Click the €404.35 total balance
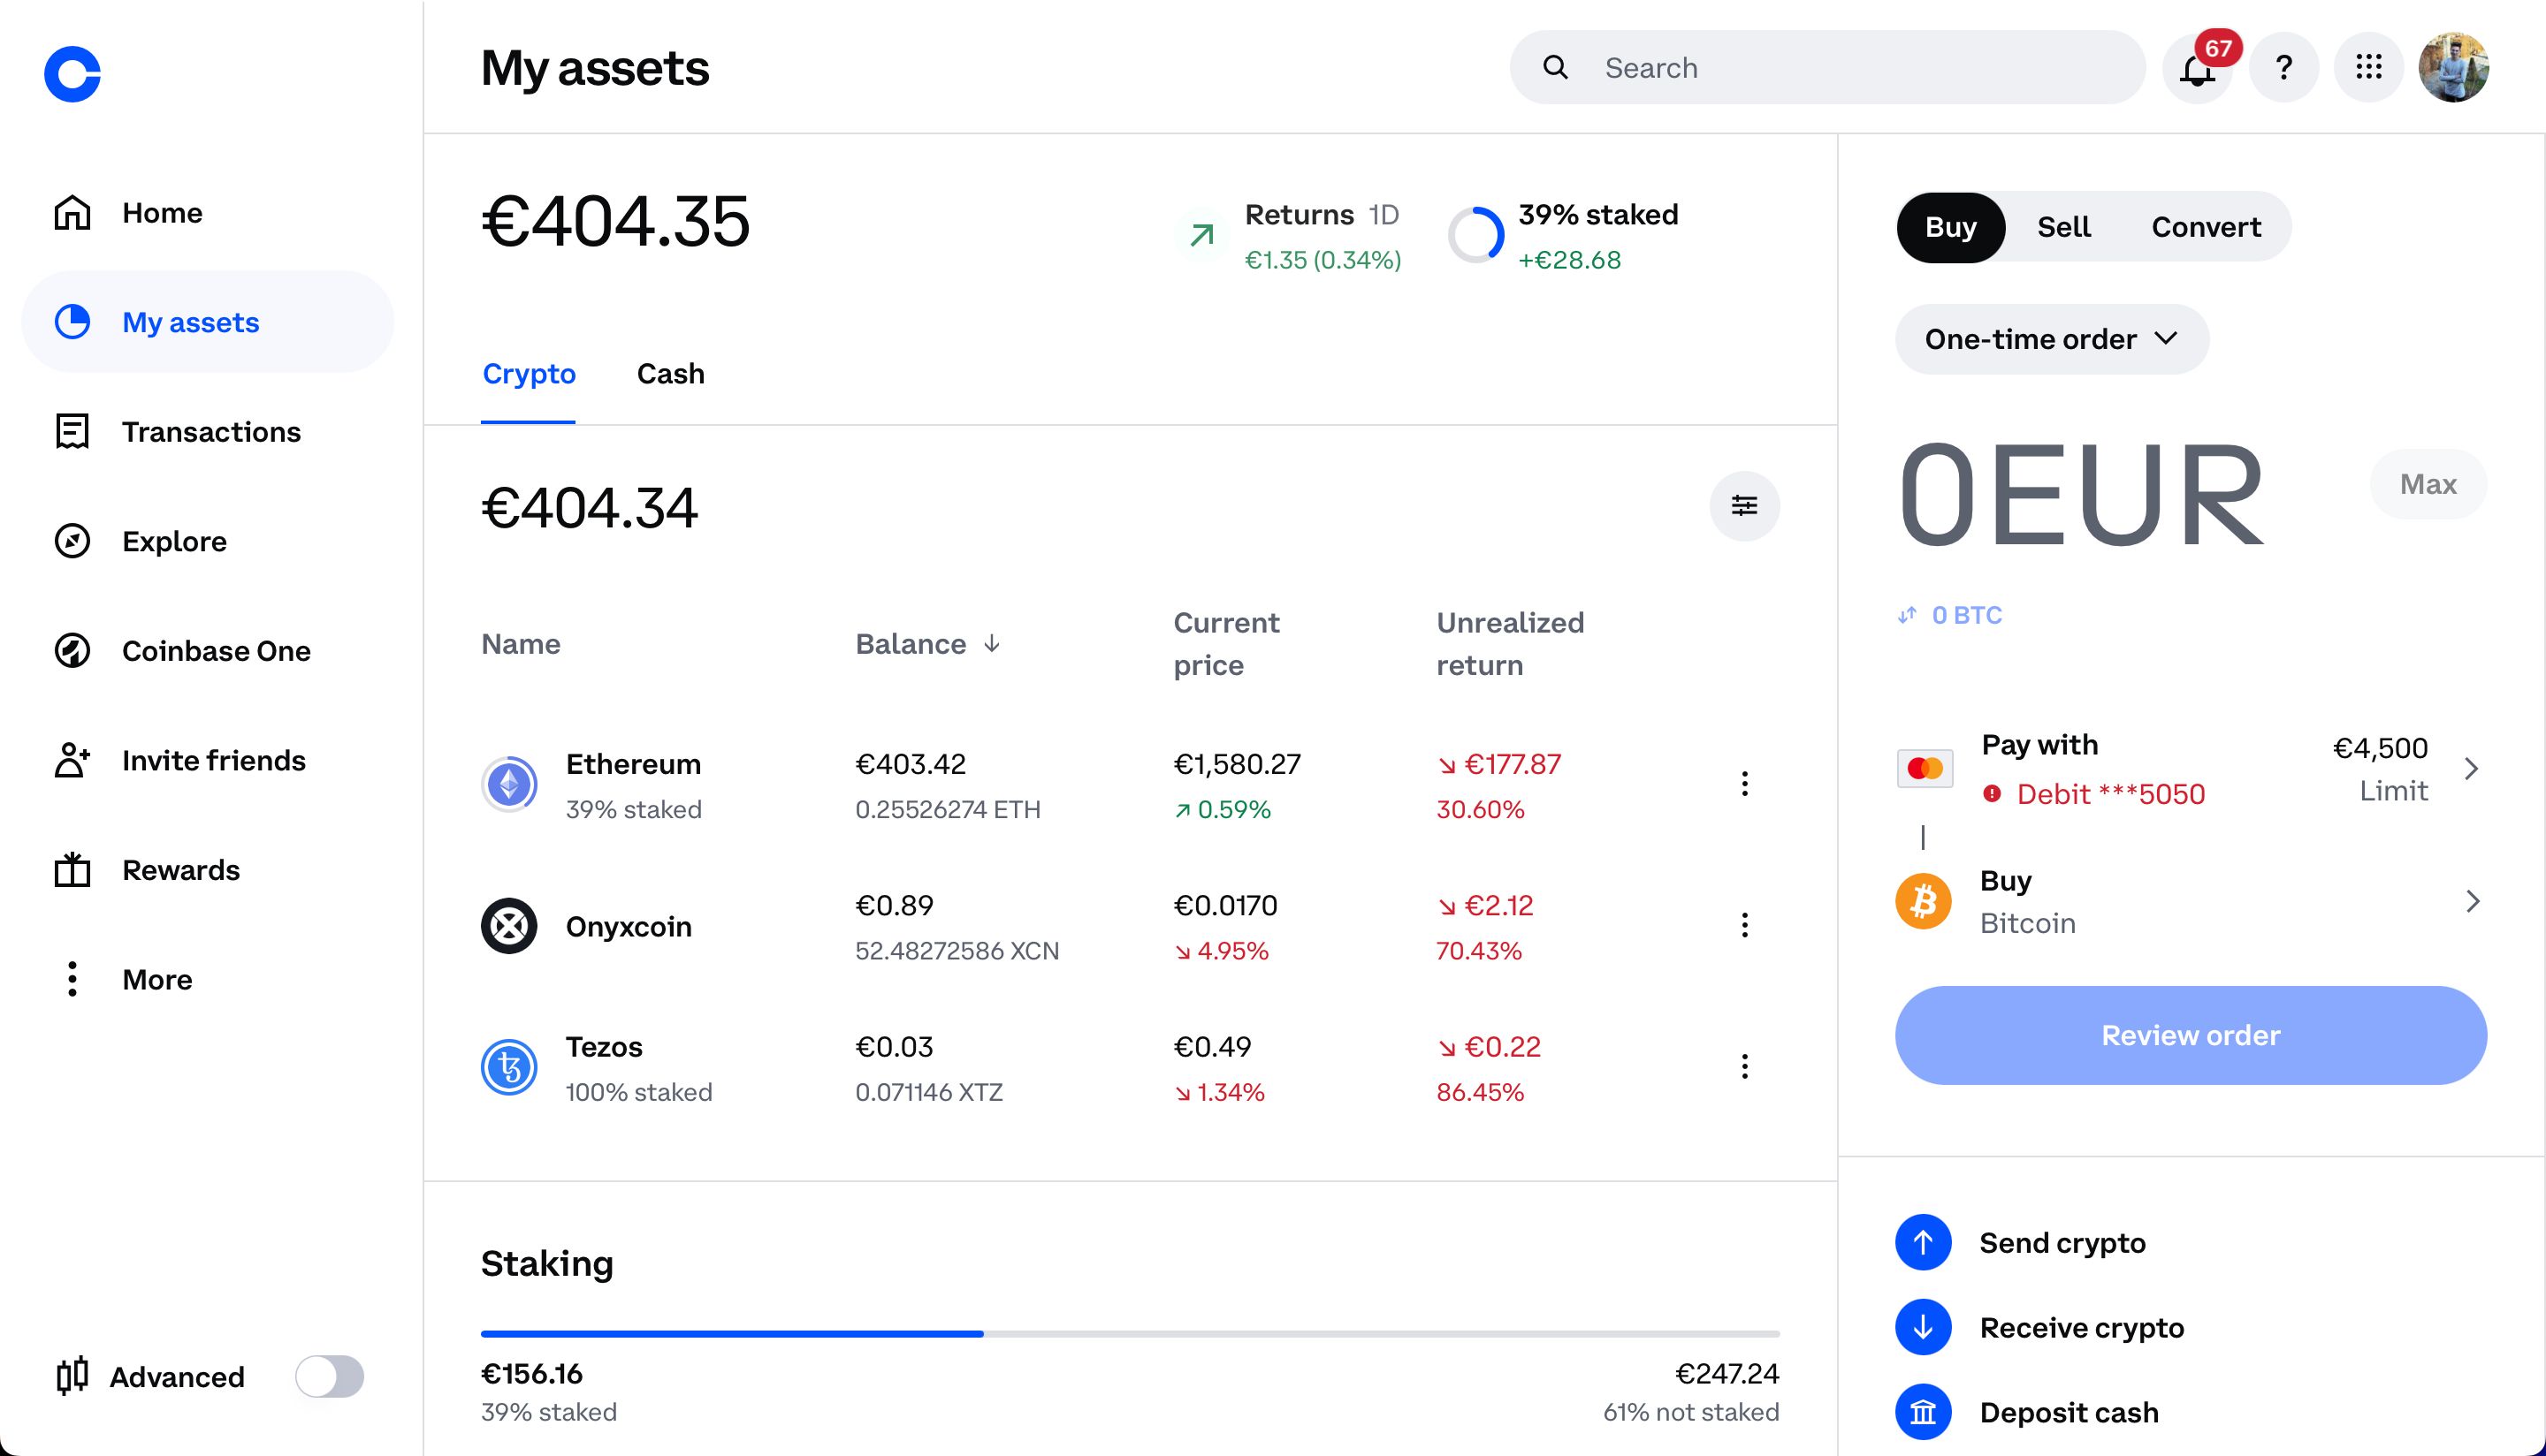This screenshot has height=1456, width=2546. (x=615, y=221)
